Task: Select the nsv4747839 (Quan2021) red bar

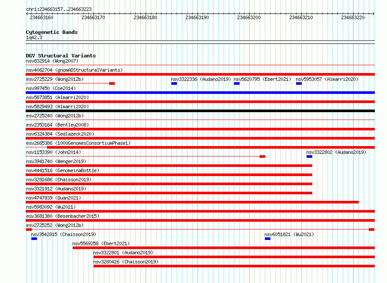Action: pos(192,202)
